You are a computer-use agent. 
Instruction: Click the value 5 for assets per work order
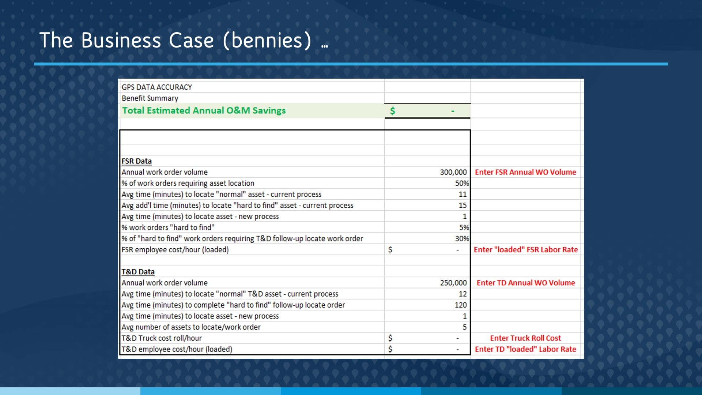pyautogui.click(x=465, y=327)
